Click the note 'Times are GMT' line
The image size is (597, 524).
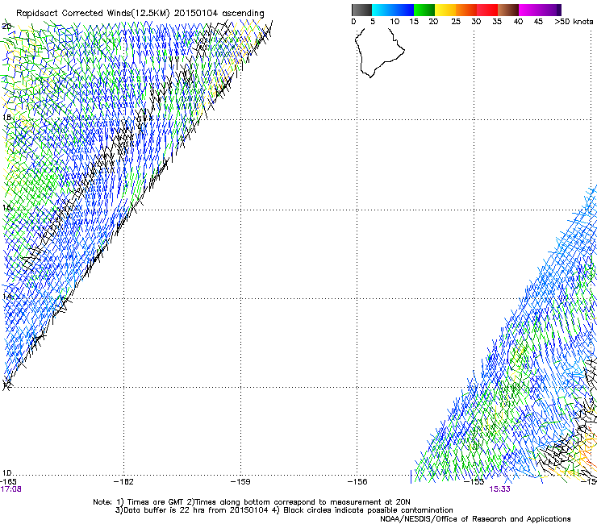coord(252,502)
